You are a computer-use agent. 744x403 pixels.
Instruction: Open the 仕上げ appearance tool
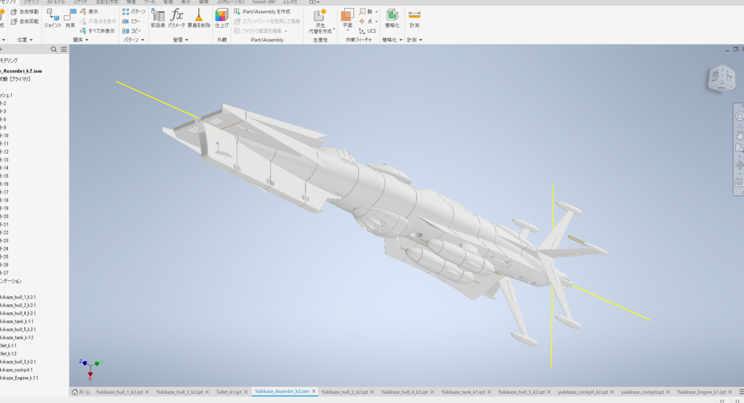[221, 18]
